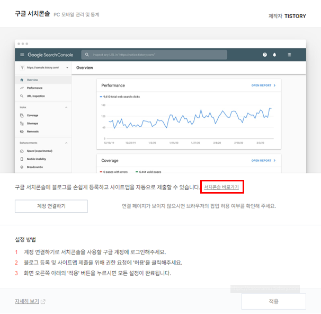
Task: Click the Performance trend line icon
Action: 22,88
